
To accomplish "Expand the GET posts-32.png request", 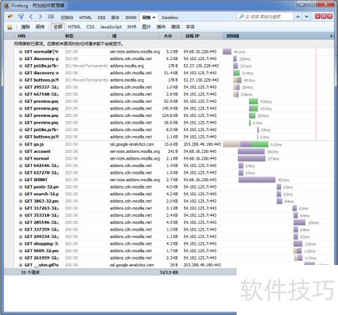I will coord(20,187).
